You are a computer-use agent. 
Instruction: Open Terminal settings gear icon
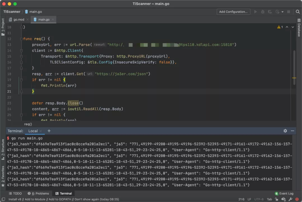point(285,131)
